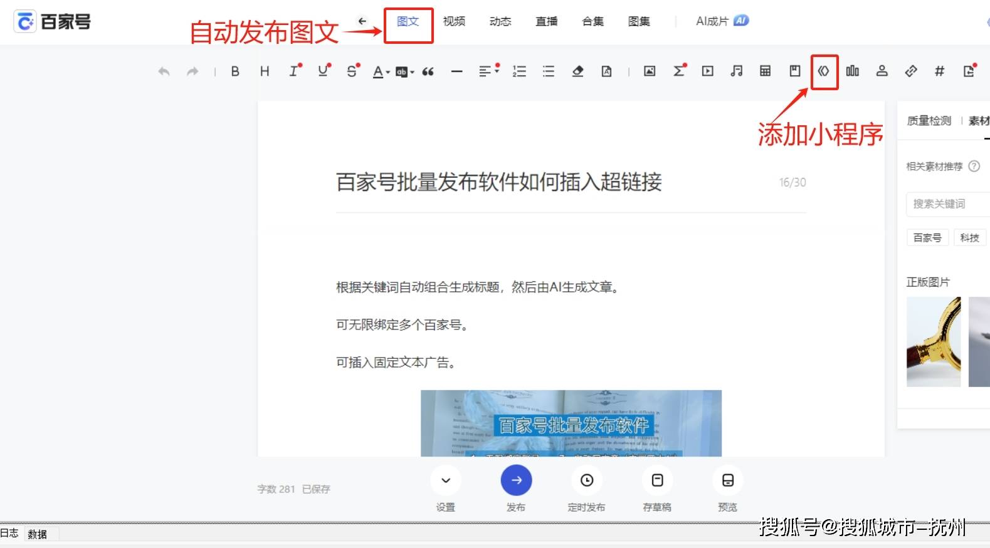
Task: Open the AI成片 tab
Action: [722, 21]
